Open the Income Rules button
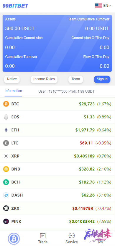The height and width of the screenshot is (246, 115). point(44,79)
